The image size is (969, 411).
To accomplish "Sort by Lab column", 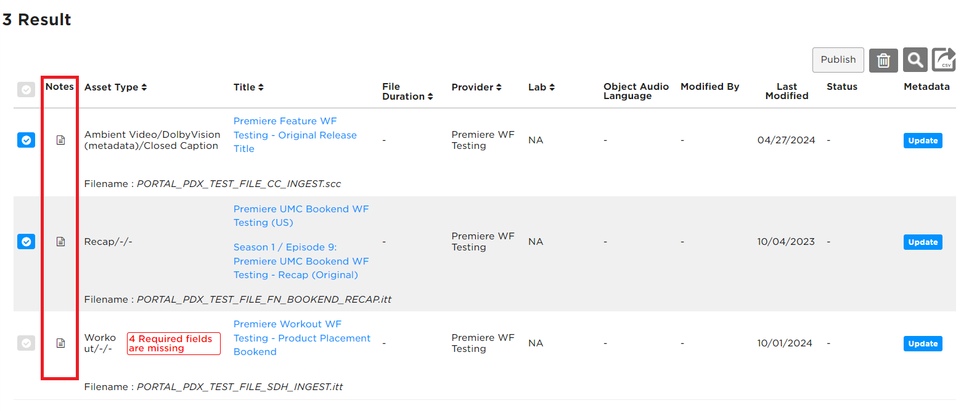I will coord(541,87).
